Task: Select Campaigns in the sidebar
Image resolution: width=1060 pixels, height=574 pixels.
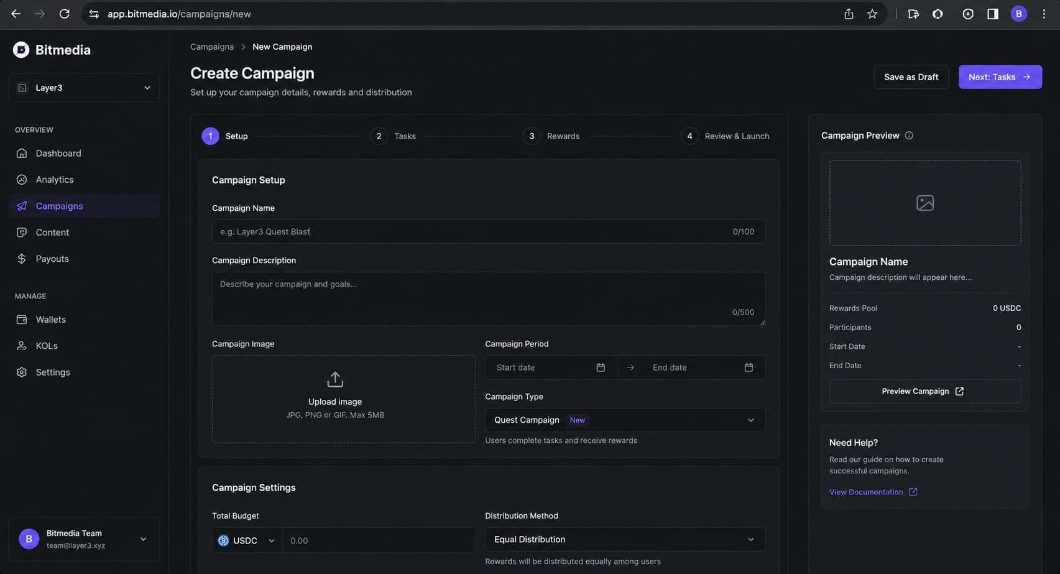Action: tap(84, 206)
